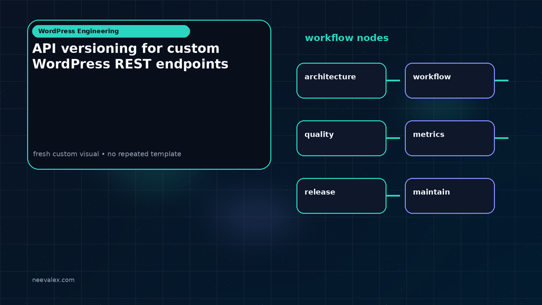
Task: Click 'fresh custom visual • no repeated template' caption
Action: (x=107, y=154)
